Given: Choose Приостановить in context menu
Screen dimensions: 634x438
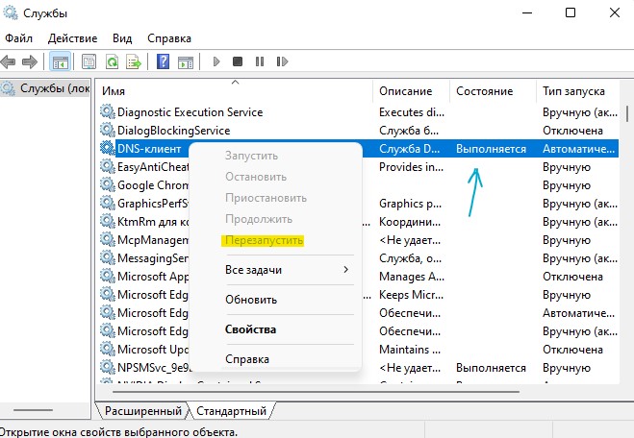Looking at the screenshot, I should click(x=266, y=198).
